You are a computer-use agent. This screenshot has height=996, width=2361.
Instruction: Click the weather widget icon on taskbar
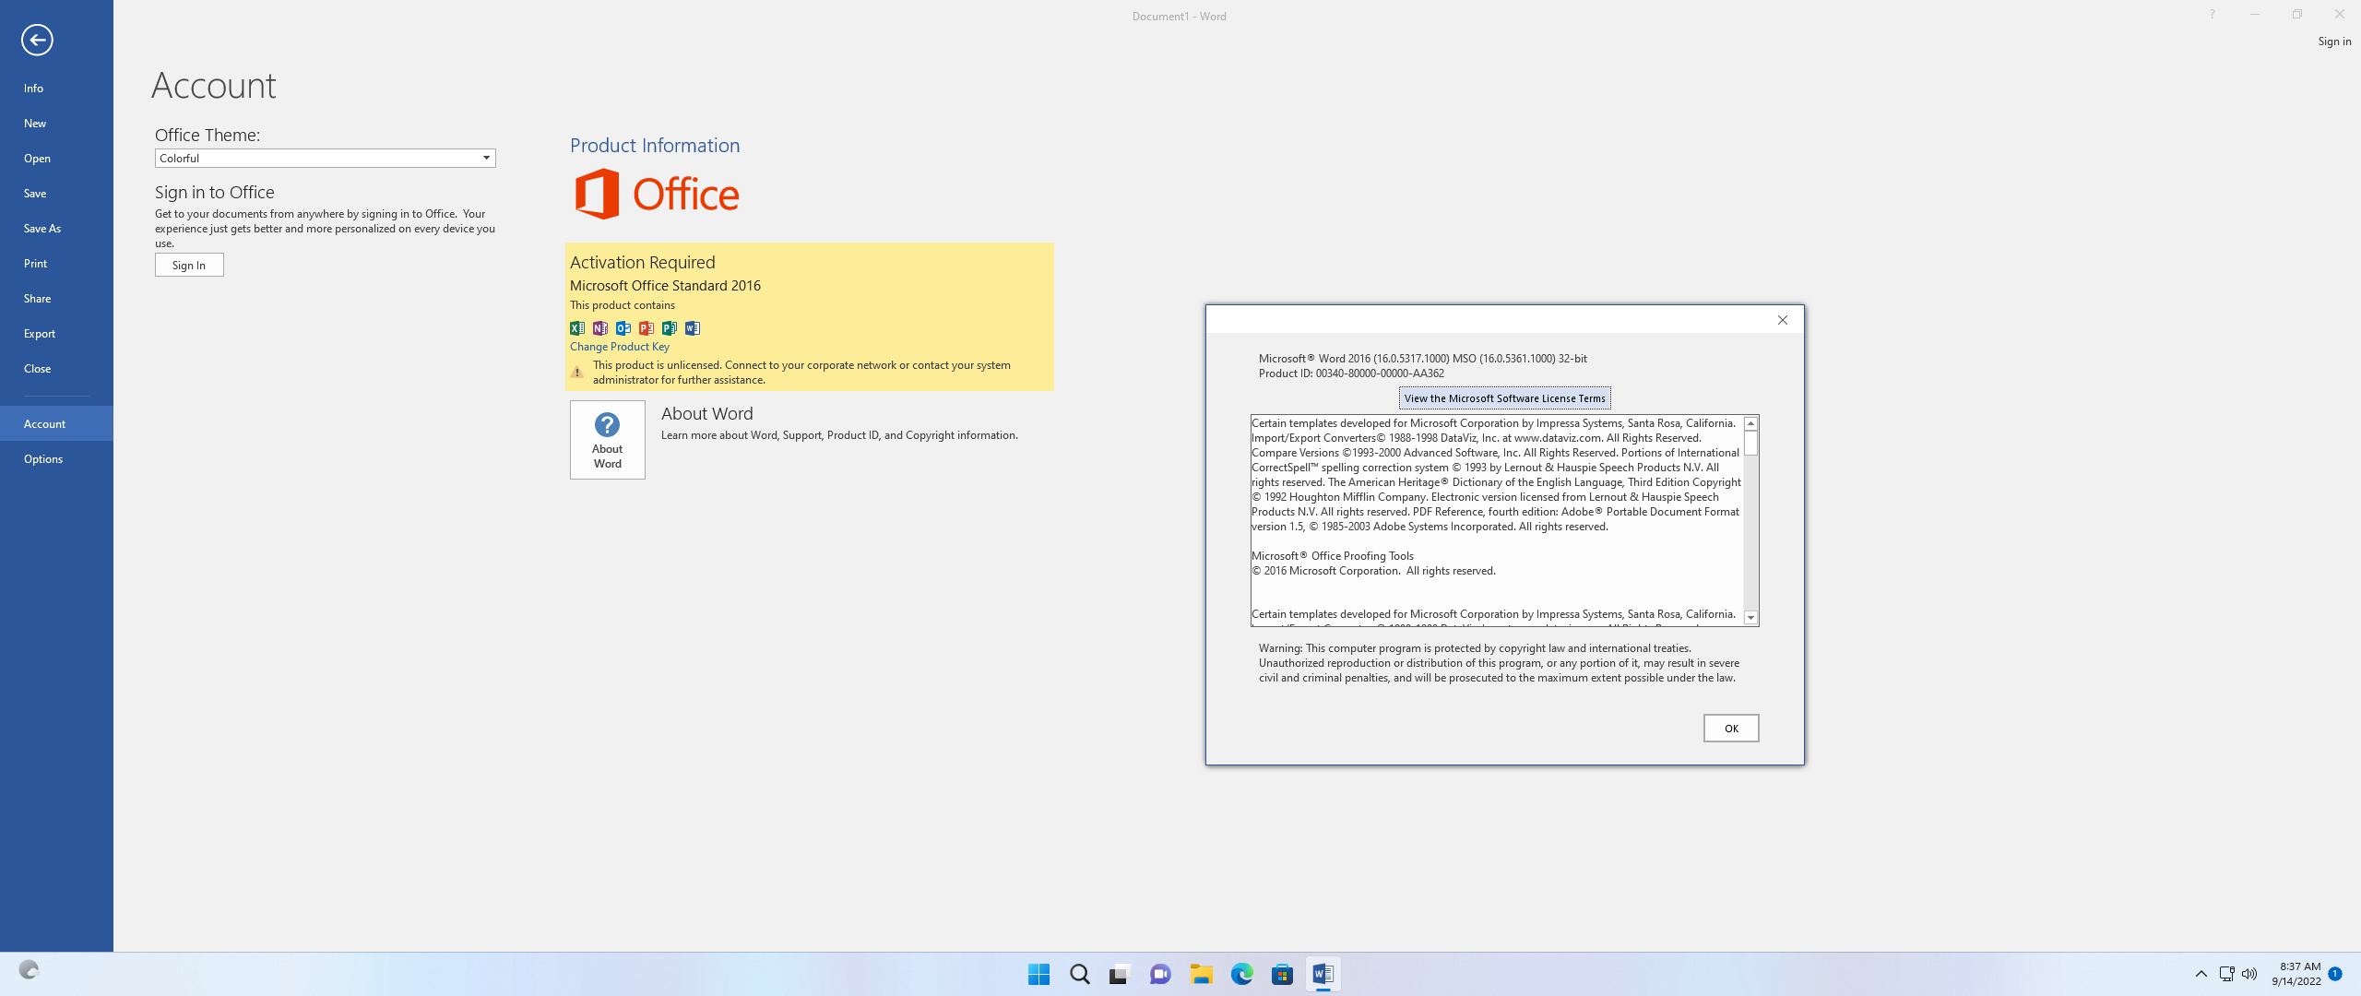(29, 969)
